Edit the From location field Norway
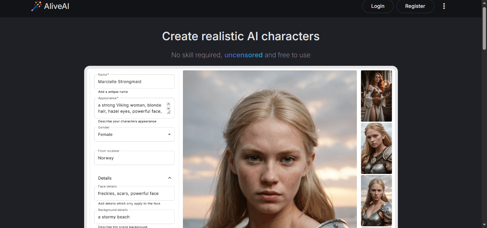 (134, 158)
